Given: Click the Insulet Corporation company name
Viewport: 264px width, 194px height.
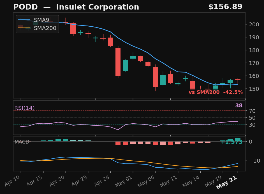Looking at the screenshot, I should click(98, 7).
